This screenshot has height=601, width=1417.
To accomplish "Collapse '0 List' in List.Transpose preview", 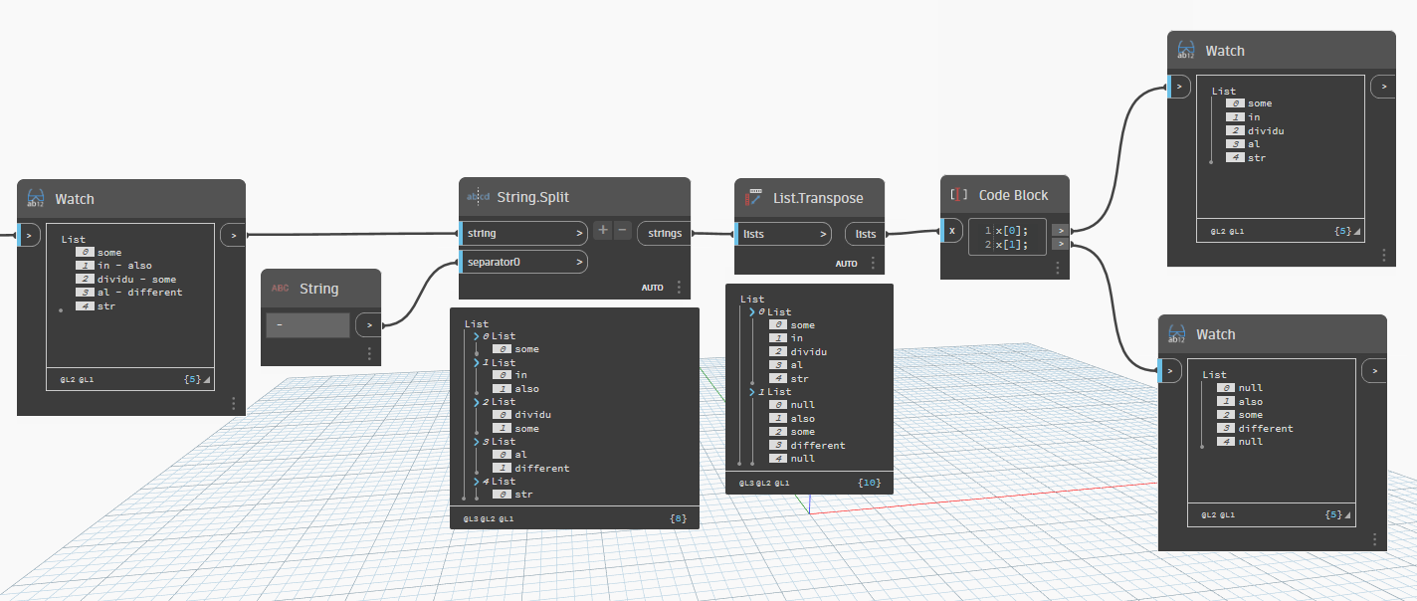I will pyautogui.click(x=752, y=312).
